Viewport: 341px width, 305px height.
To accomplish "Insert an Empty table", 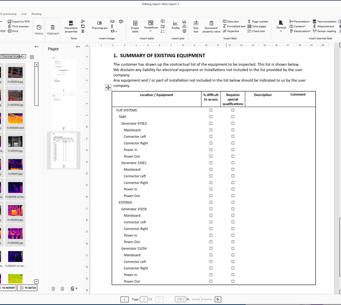I will (x=135, y=27).
